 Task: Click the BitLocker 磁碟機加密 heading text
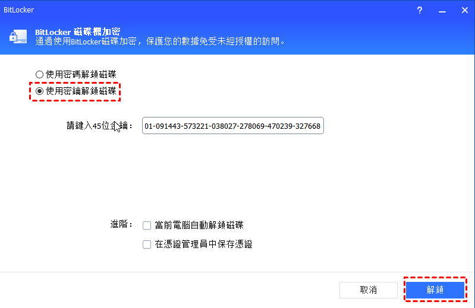pyautogui.click(x=78, y=31)
